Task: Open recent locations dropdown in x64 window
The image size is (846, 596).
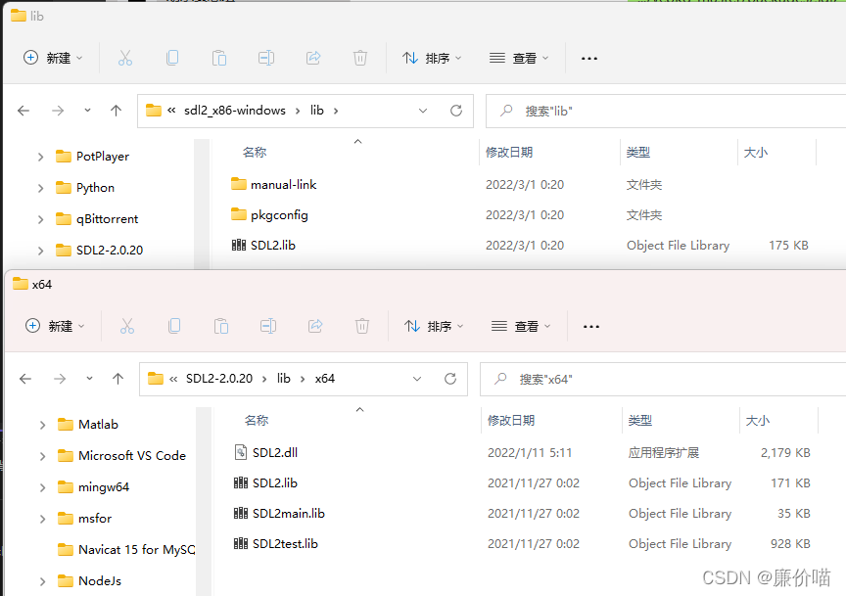Action: (x=89, y=379)
